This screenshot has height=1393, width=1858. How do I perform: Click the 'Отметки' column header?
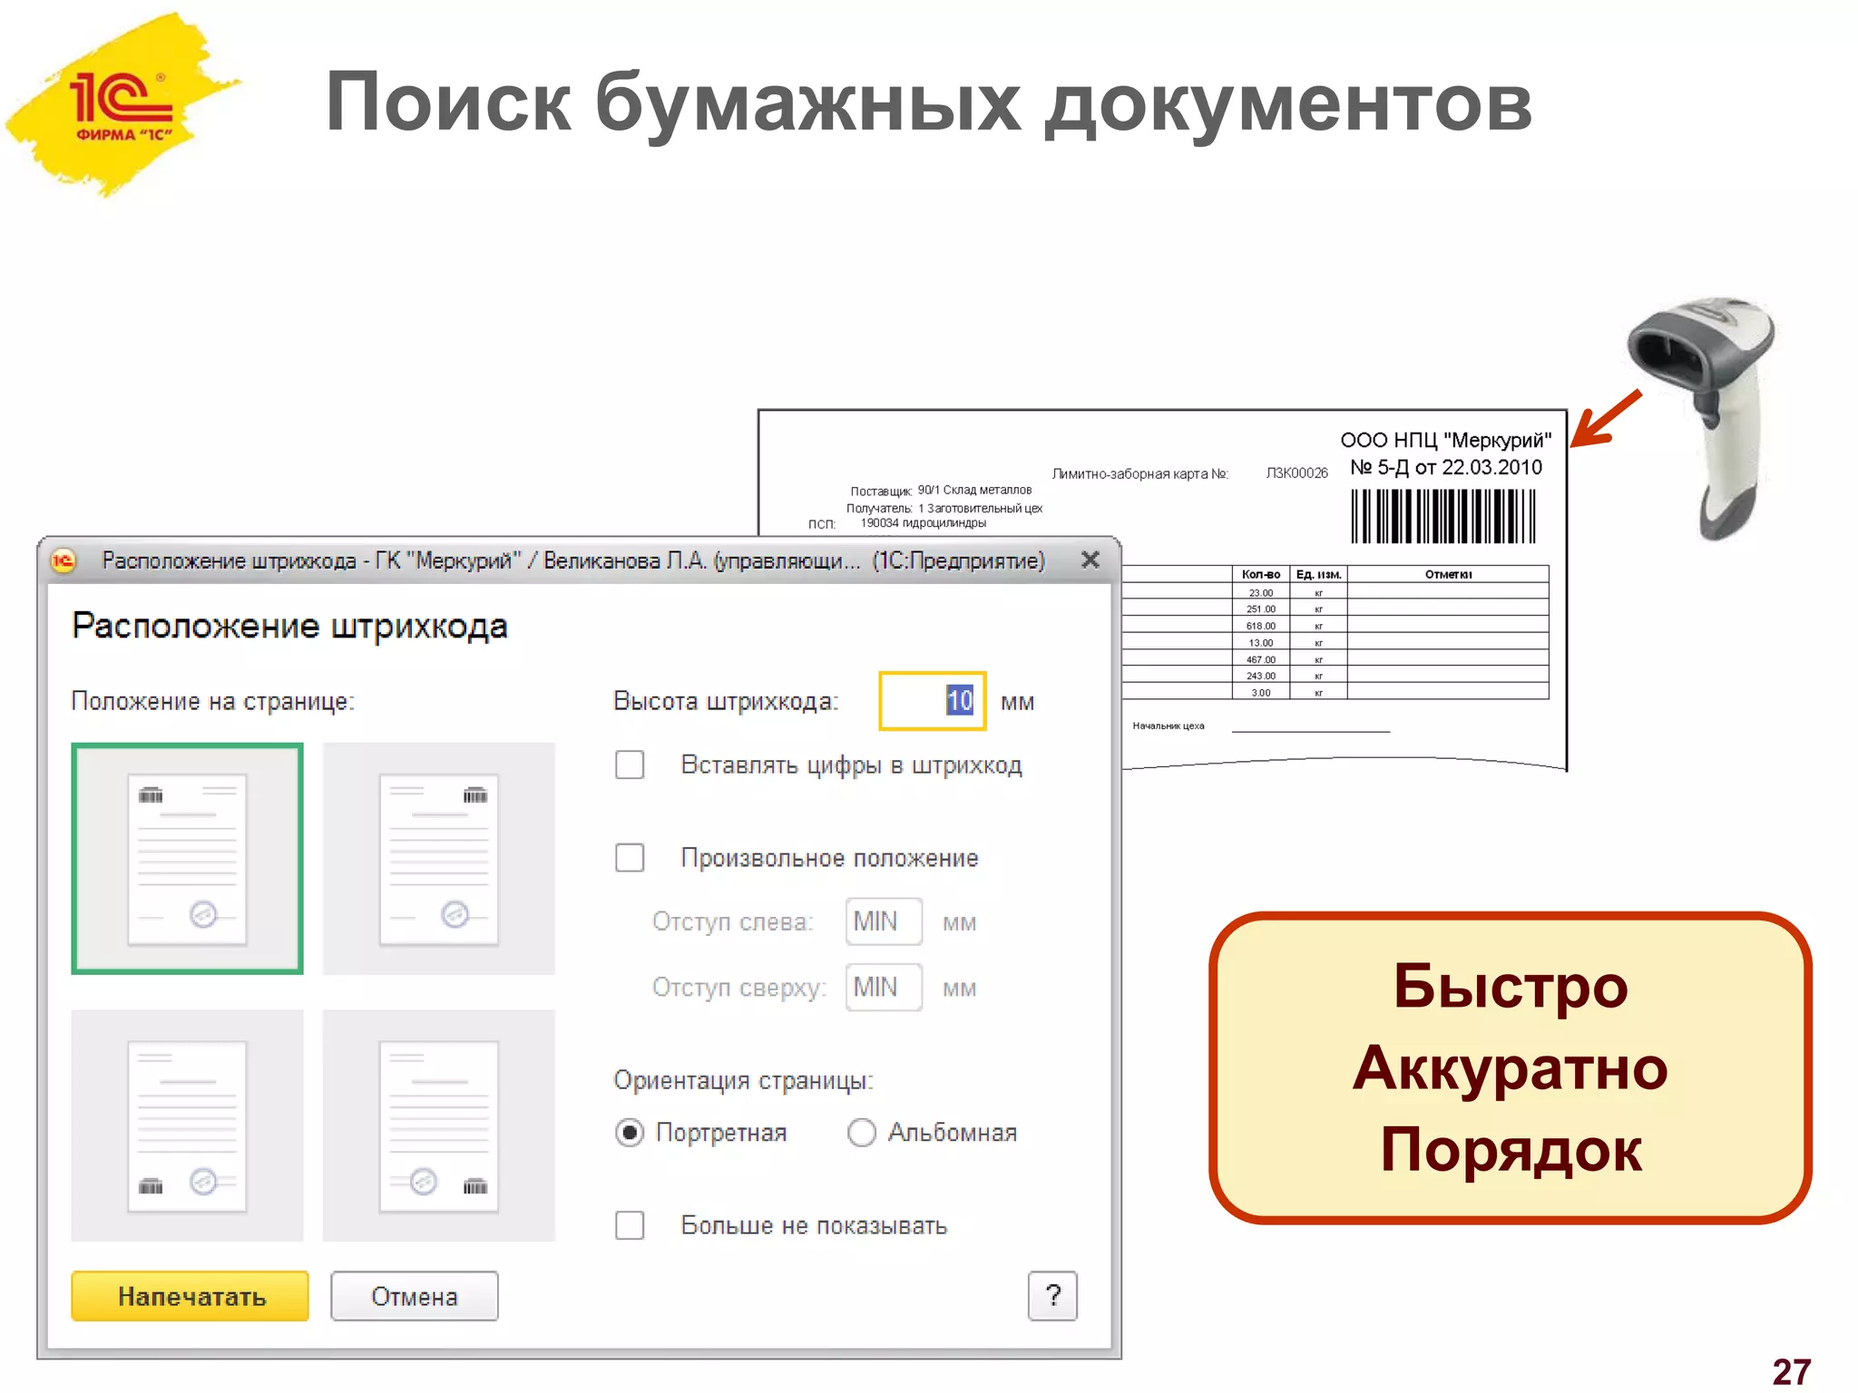pos(1448,574)
